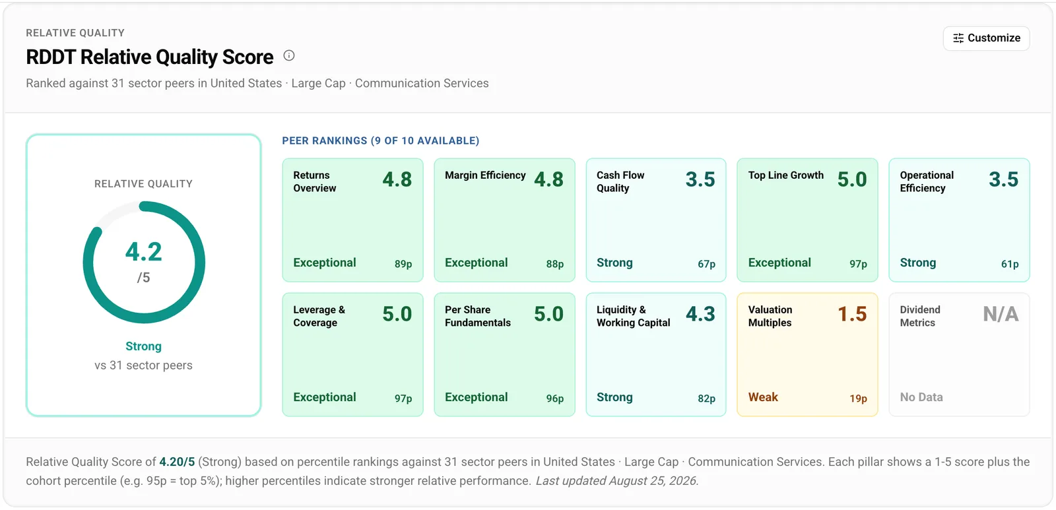Screen dimensions: 1056x510
Task: Select the Dividend Metrics card
Action: point(959,354)
